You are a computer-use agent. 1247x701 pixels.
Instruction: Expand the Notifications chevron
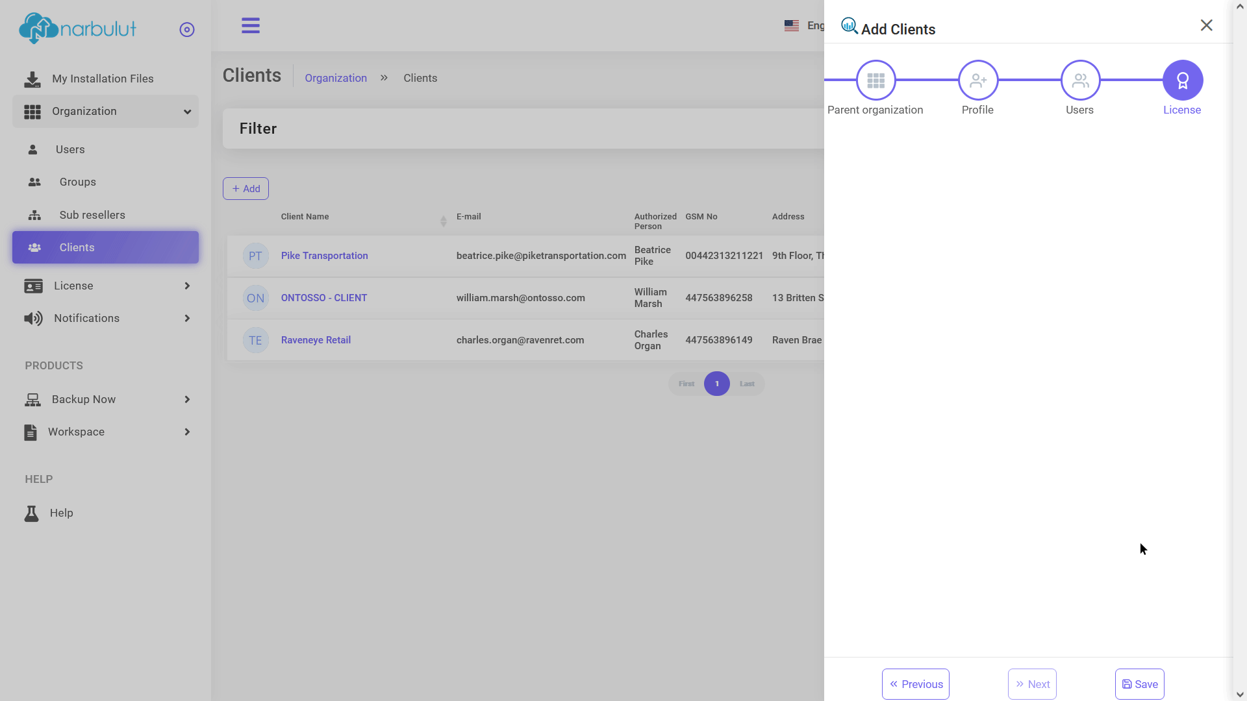point(187,318)
